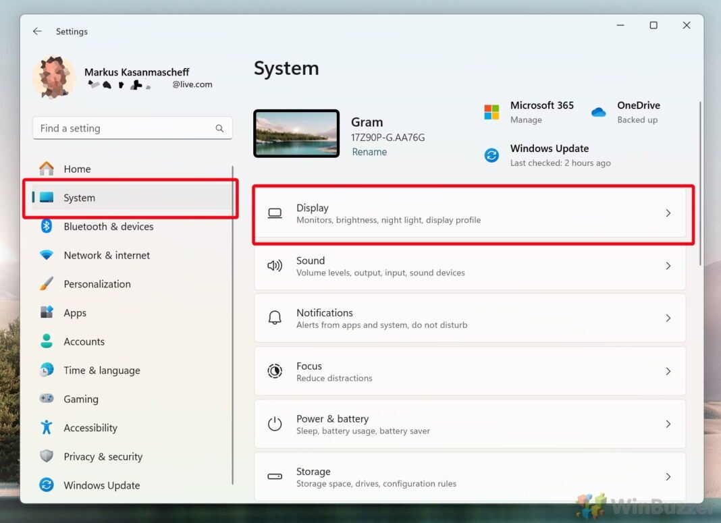Click the Rename link under Gram

pos(369,152)
